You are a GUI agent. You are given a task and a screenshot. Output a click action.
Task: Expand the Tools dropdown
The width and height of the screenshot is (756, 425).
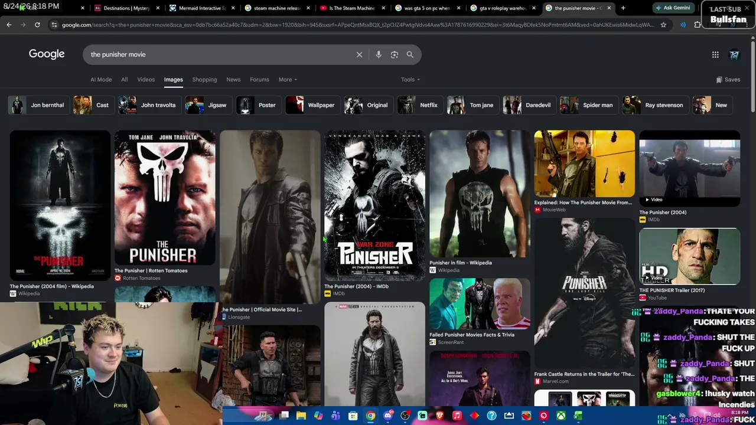tap(410, 80)
